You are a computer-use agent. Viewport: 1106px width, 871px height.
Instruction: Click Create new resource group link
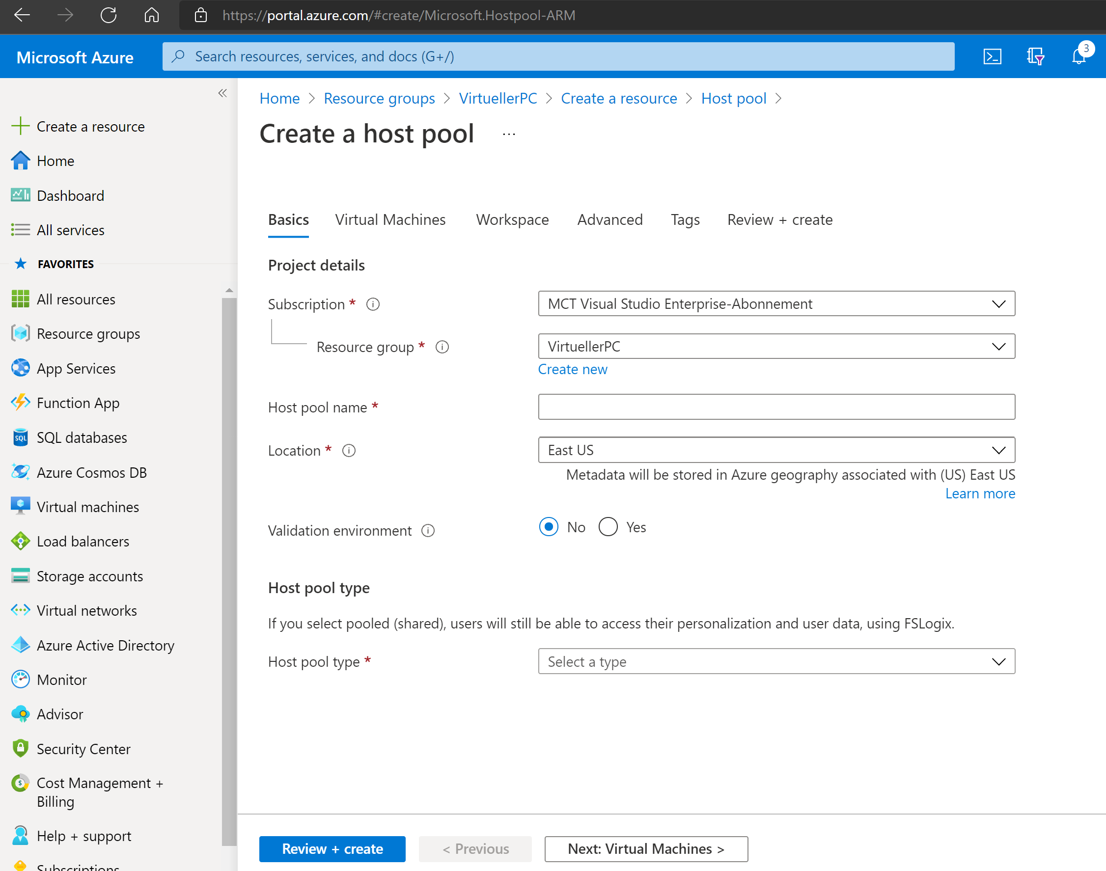[572, 369]
